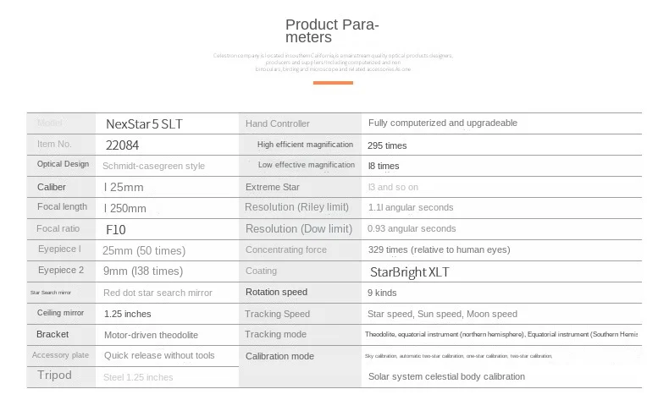Image resolution: width=669 pixels, height=411 pixels.
Task: Select the Quick release without tools cell
Action: (159, 356)
